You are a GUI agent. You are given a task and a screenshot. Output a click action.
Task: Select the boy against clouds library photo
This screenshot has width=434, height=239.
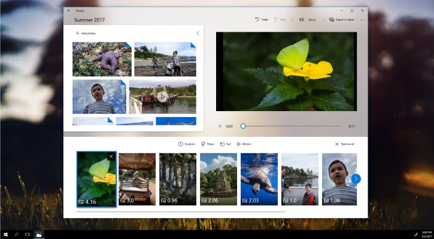99,97
